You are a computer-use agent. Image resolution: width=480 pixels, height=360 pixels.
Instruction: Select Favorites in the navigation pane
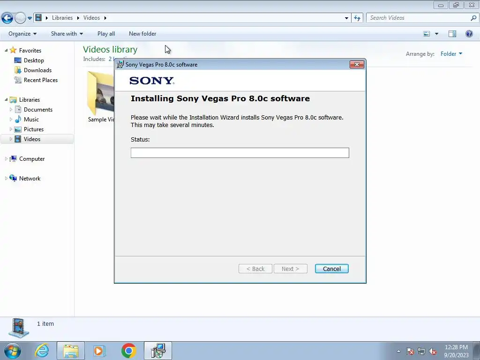coord(30,51)
